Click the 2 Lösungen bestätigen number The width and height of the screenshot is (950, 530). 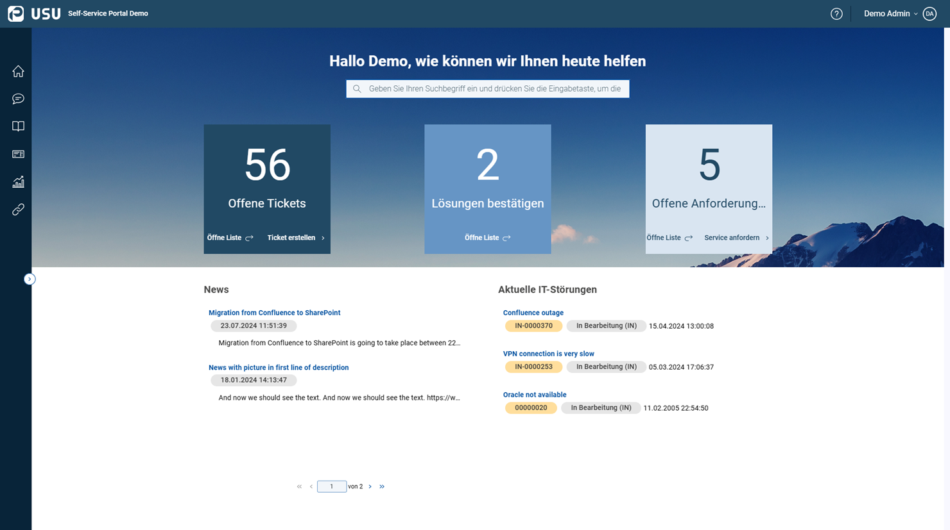pyautogui.click(x=488, y=165)
